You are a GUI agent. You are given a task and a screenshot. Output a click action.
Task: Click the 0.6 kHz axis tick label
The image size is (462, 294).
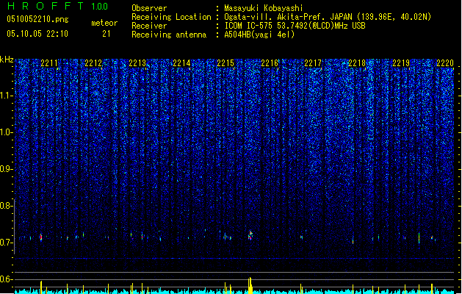tap(7, 279)
